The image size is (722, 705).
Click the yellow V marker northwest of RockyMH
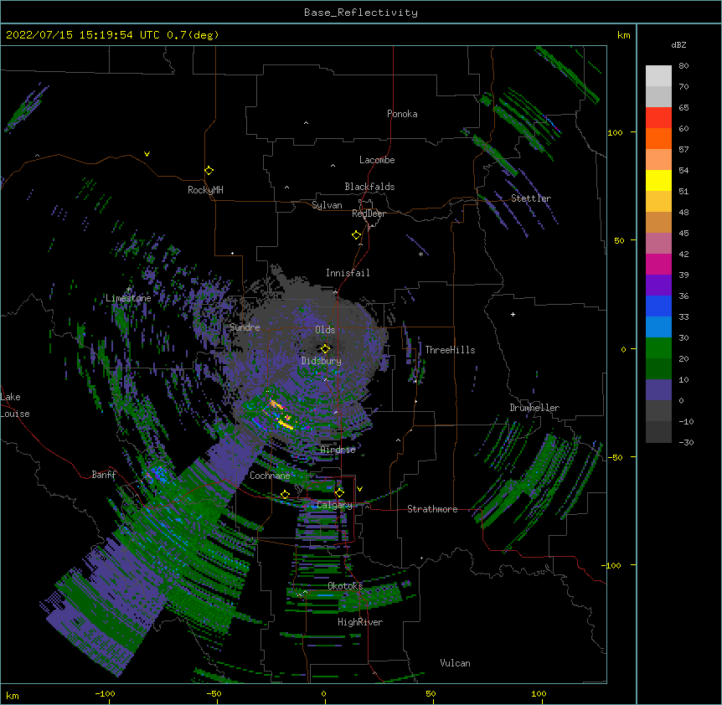click(x=147, y=154)
